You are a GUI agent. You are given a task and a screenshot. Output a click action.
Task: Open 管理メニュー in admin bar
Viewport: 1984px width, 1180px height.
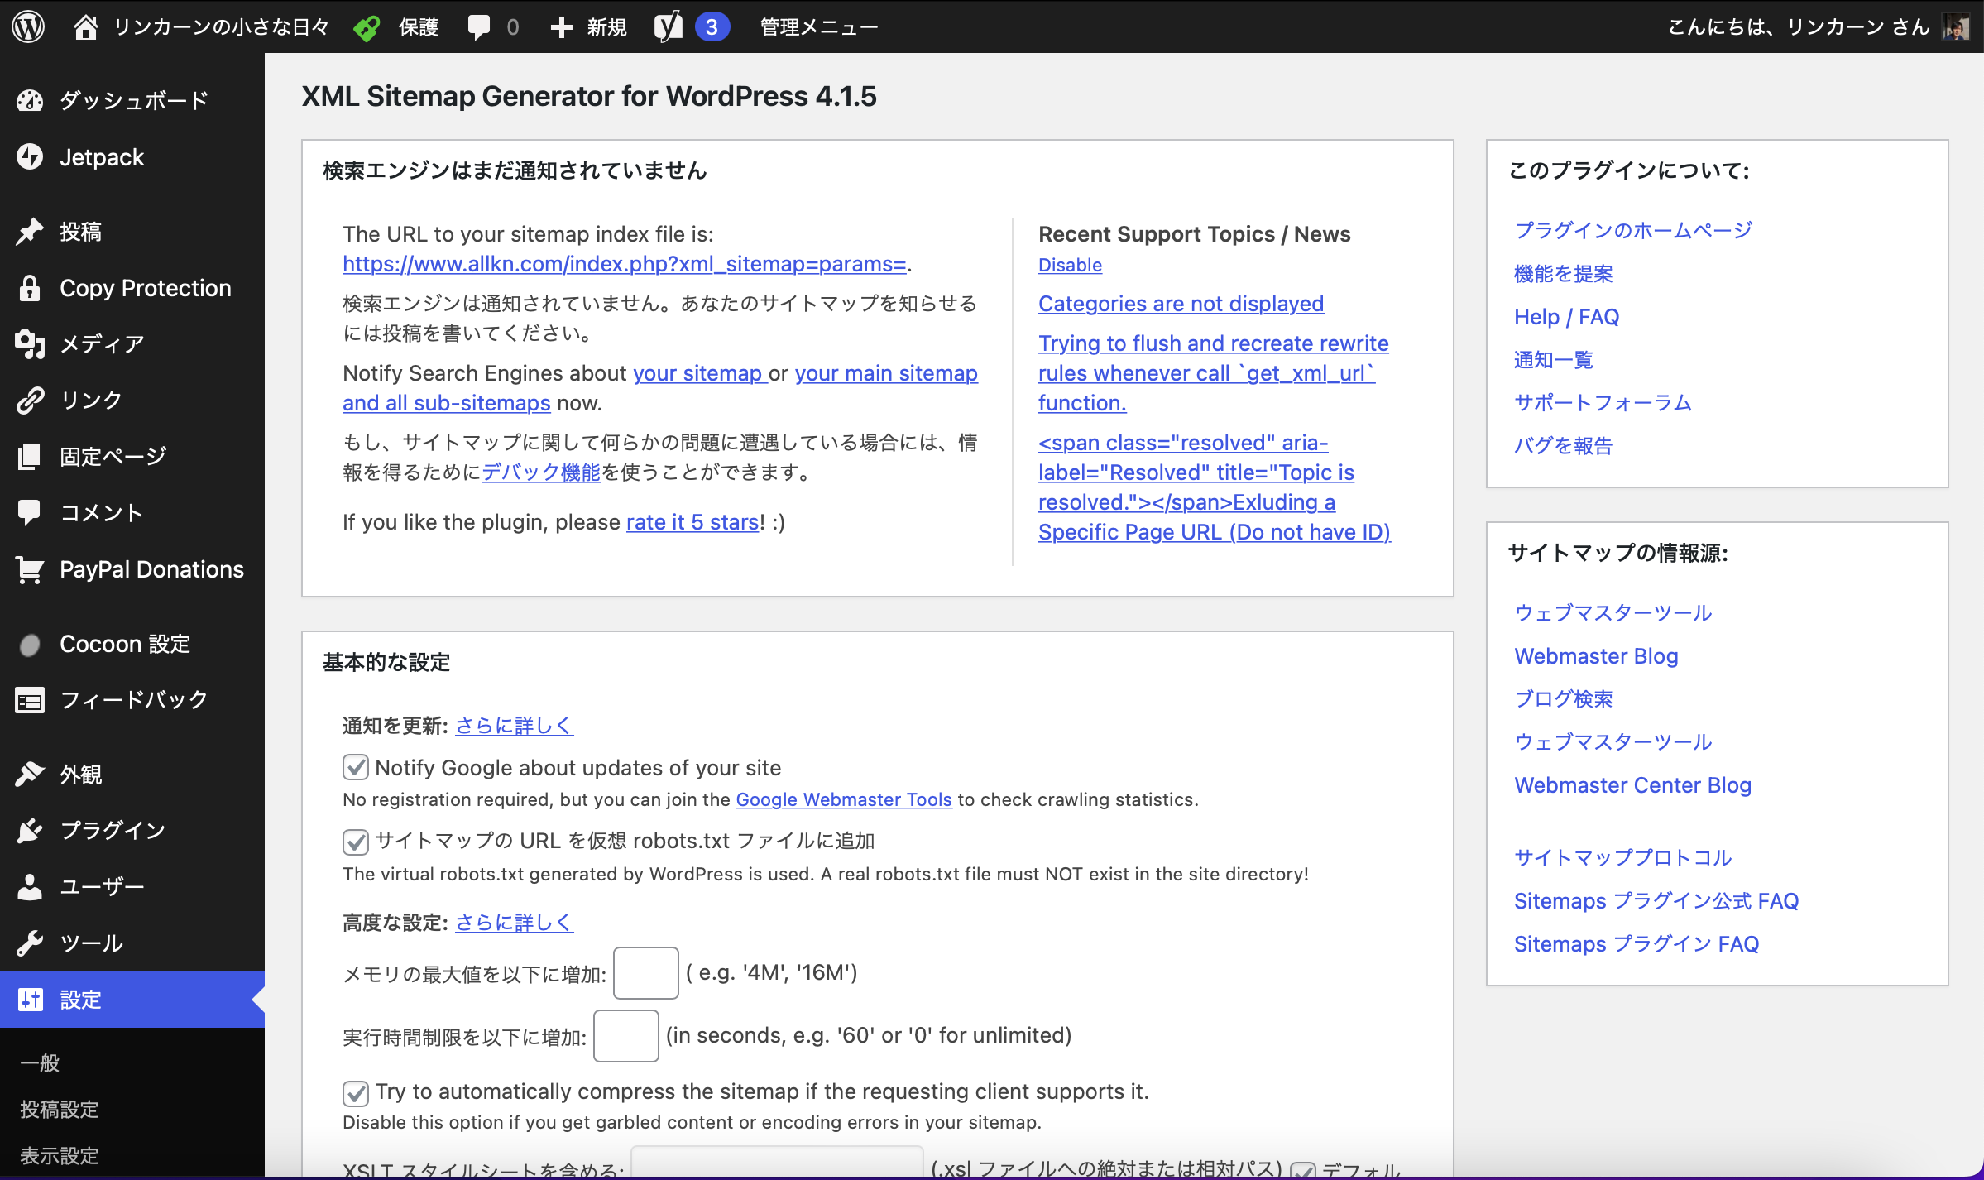click(x=818, y=27)
